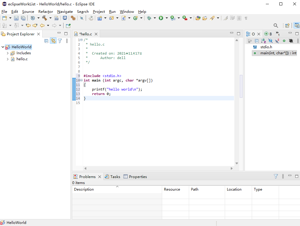This screenshot has width=300, height=226.
Task: Close the hello.c editor tab
Action: point(96,34)
